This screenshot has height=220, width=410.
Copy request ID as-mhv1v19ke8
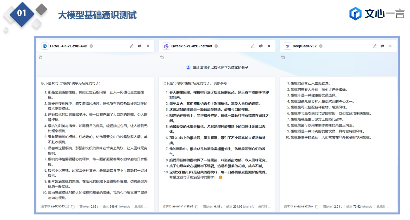[x=196, y=207]
